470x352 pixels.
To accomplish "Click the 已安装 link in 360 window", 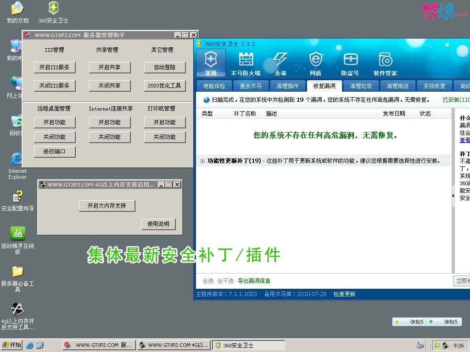I will 456,100.
